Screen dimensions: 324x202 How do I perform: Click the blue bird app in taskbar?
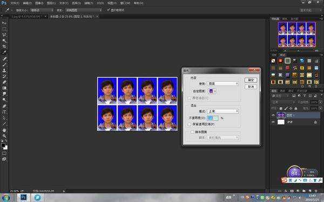(38, 198)
